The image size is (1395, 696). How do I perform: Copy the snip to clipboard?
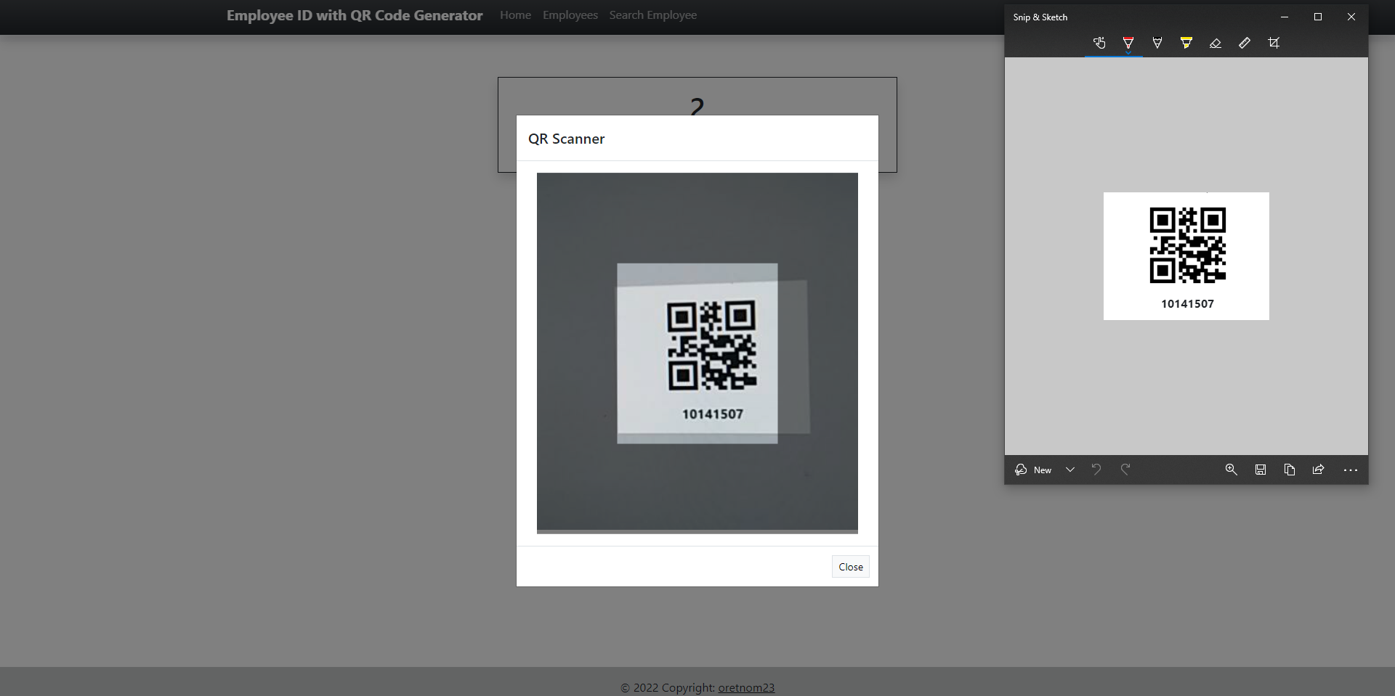(x=1290, y=470)
